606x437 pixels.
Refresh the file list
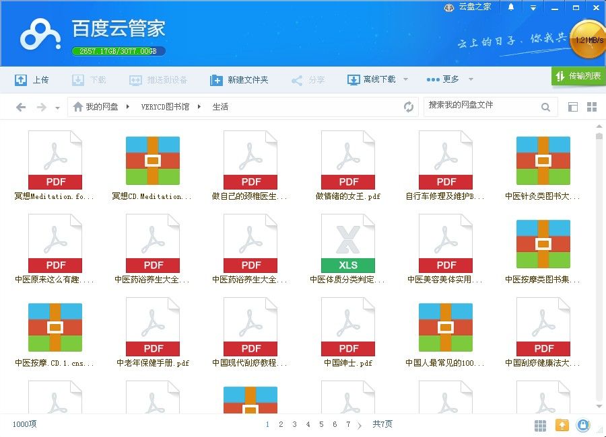click(x=409, y=107)
